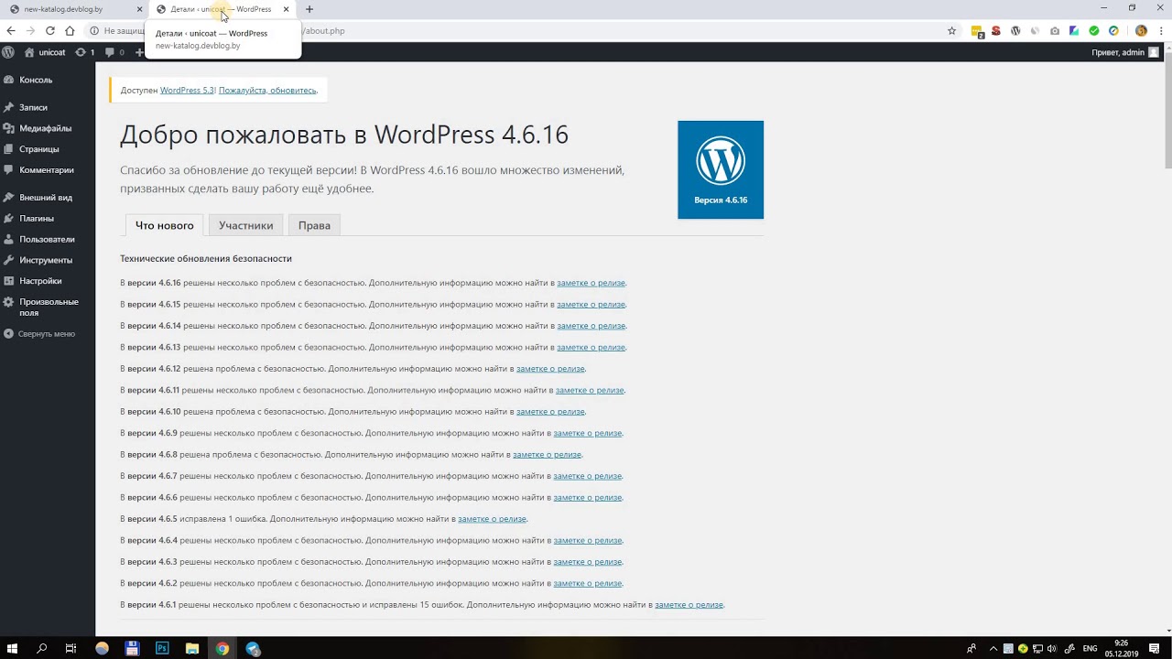Open the clock and date 05.12.2019
The width and height of the screenshot is (1172, 659).
pos(1122,648)
